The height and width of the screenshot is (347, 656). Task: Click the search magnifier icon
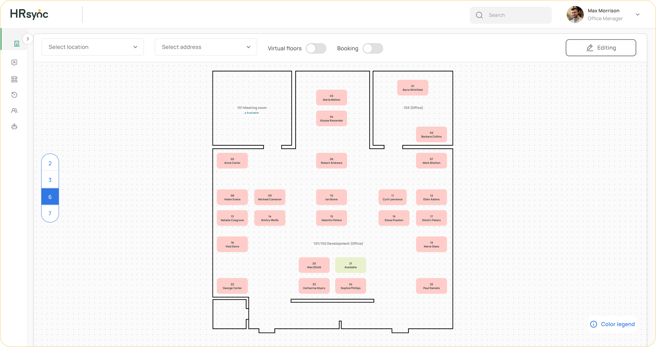tap(479, 15)
